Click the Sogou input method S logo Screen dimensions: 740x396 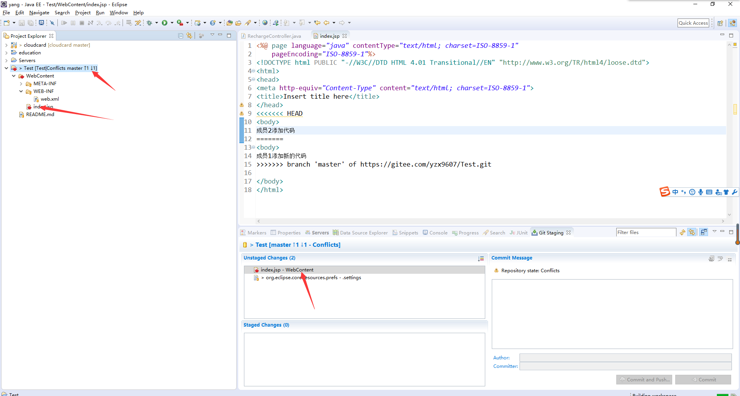(665, 192)
